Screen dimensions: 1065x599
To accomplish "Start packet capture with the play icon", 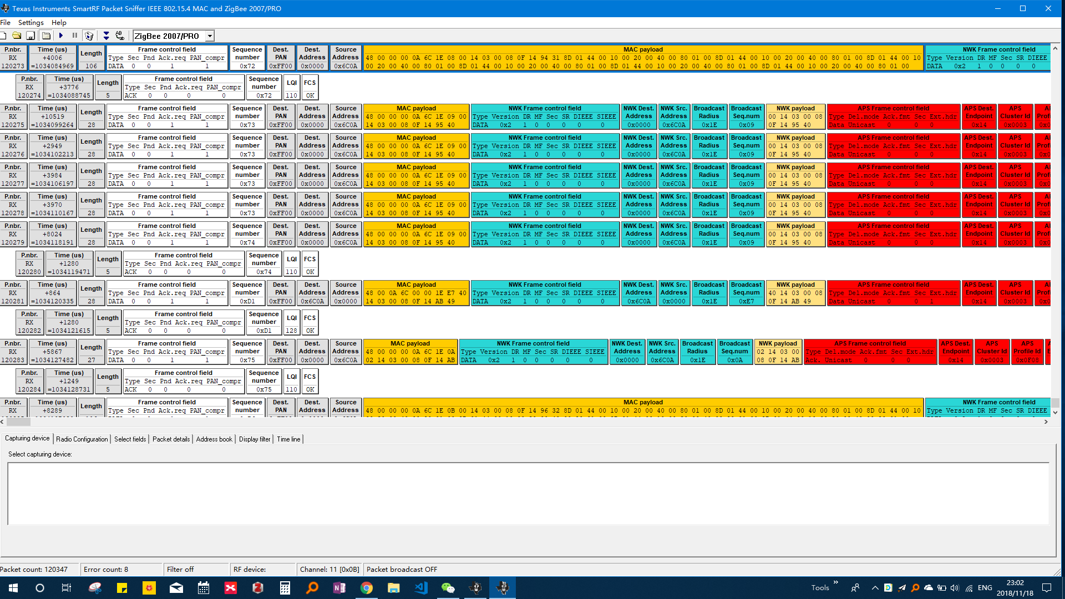I will coord(61,35).
